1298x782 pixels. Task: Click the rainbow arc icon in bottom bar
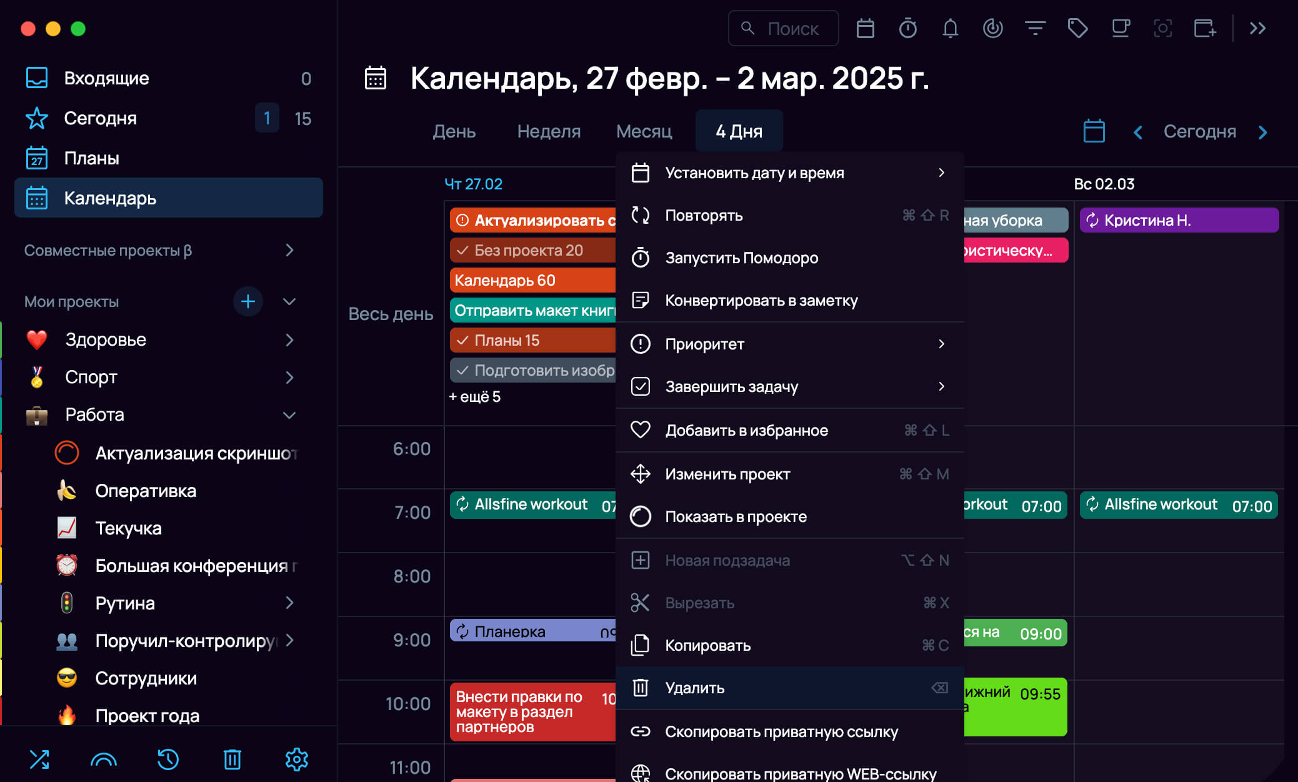[x=104, y=759]
